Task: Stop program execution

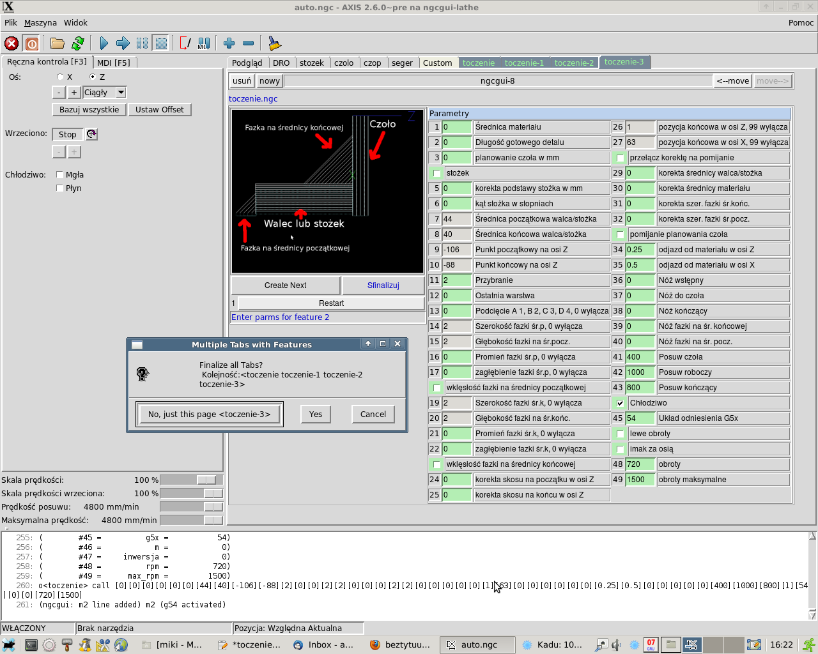Action: [x=161, y=43]
